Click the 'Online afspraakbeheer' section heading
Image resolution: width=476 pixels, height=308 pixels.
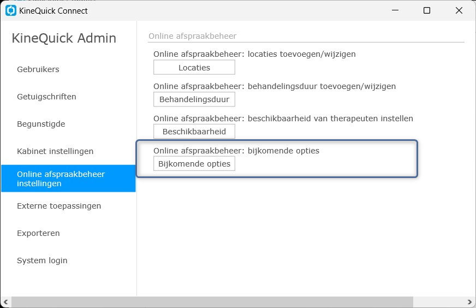(x=193, y=36)
